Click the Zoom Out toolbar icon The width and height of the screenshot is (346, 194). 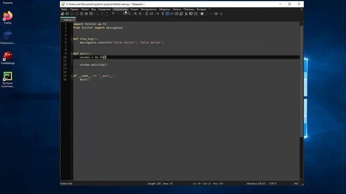point(140,13)
